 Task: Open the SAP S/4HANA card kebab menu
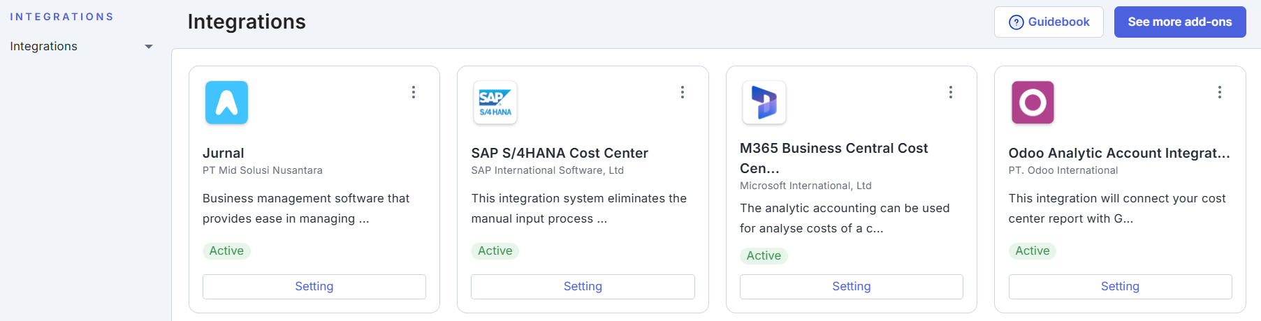683,92
